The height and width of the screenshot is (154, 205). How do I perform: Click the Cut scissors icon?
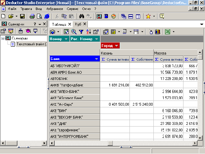[x=57, y=16]
